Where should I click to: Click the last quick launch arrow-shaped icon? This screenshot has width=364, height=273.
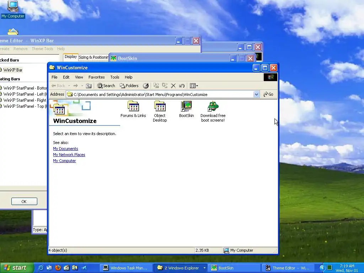84,268
